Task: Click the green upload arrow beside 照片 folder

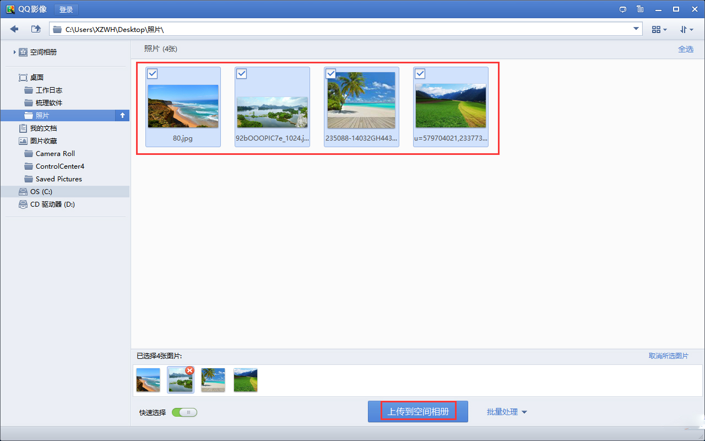Action: pyautogui.click(x=122, y=115)
